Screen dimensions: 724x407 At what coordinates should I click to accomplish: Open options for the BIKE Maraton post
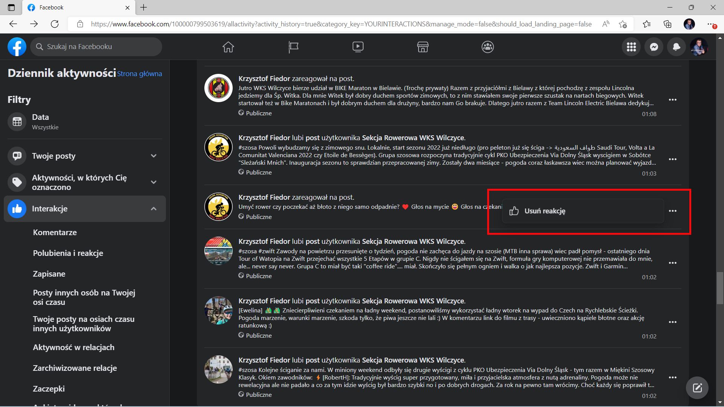point(672,100)
